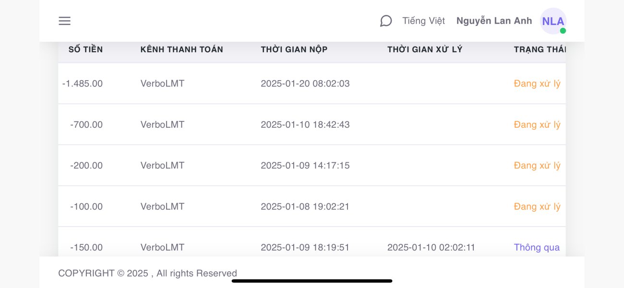Image resolution: width=624 pixels, height=288 pixels.
Task: Sort by the SỐ TIỀN column header
Action: coord(85,49)
